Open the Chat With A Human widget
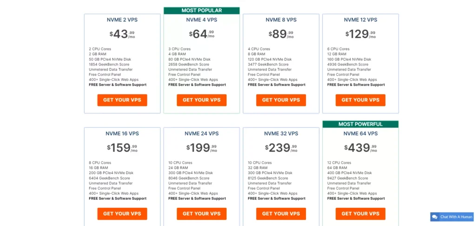The width and height of the screenshot is (476, 226). pyautogui.click(x=452, y=217)
